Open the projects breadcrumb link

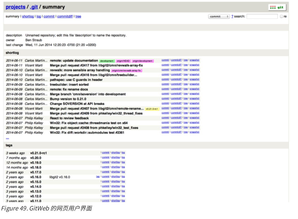[x=15, y=7]
